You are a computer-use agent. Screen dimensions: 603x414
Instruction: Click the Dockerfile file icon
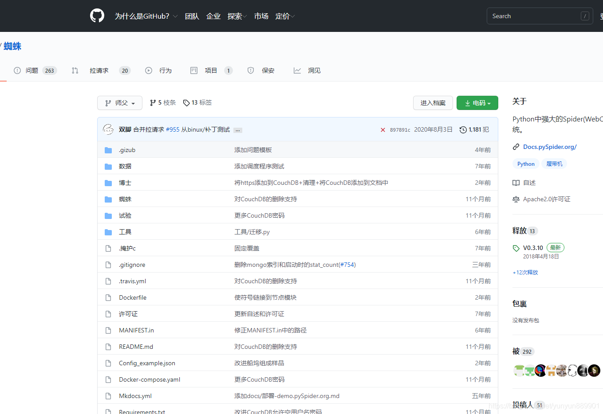click(x=108, y=298)
